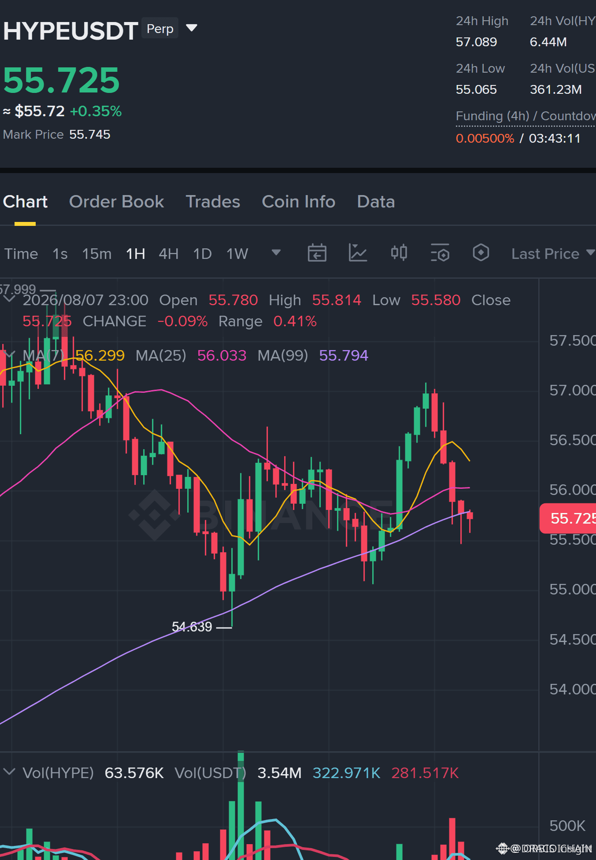Select the Time chart view

[21, 254]
